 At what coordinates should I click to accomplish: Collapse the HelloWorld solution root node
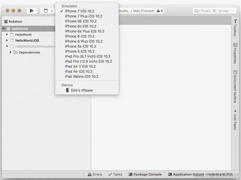3,29
